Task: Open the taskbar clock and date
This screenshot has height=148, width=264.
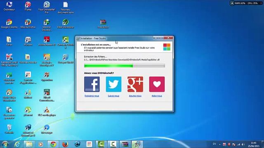Action: [254, 144]
